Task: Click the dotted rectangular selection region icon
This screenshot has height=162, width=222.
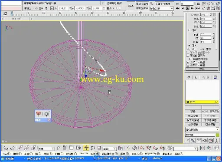Action: click(x=72, y=148)
